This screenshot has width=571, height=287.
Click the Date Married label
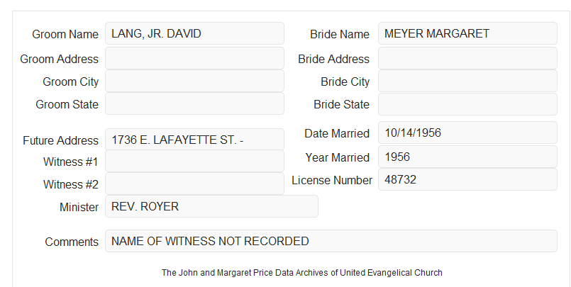click(x=337, y=133)
